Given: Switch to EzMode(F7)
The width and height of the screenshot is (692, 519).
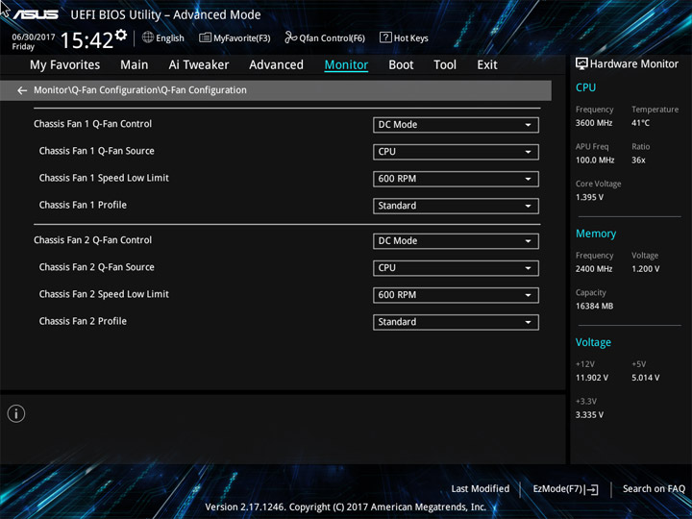Looking at the screenshot, I should point(566,489).
